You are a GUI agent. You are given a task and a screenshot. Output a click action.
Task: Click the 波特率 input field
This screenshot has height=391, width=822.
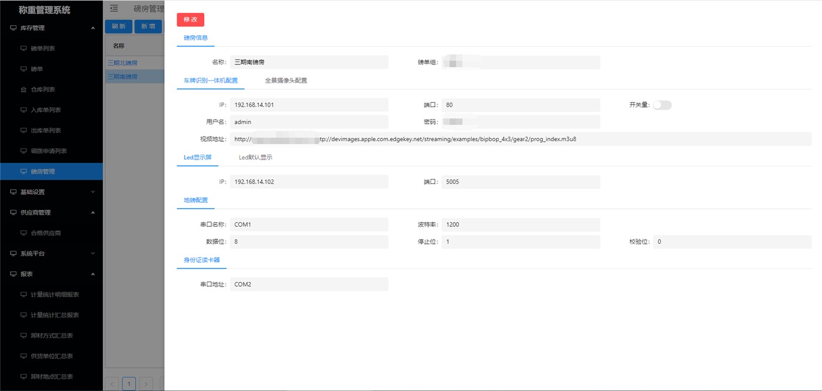tap(520, 225)
